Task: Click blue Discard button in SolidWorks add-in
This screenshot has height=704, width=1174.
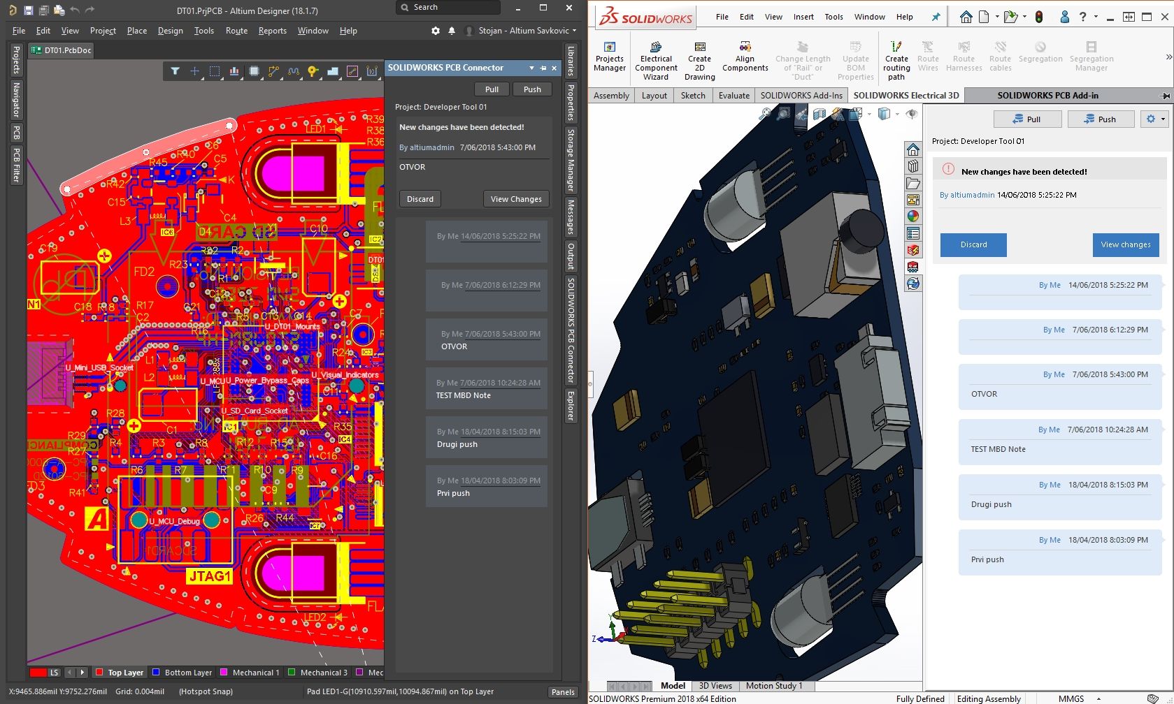Action: (973, 244)
